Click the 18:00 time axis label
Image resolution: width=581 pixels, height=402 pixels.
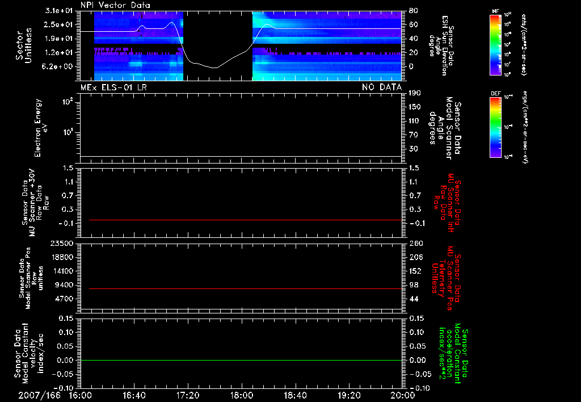click(x=242, y=395)
